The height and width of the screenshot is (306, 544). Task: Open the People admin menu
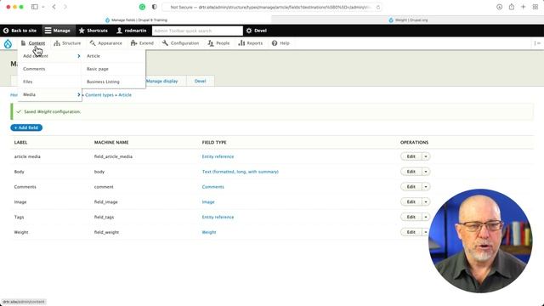point(218,43)
